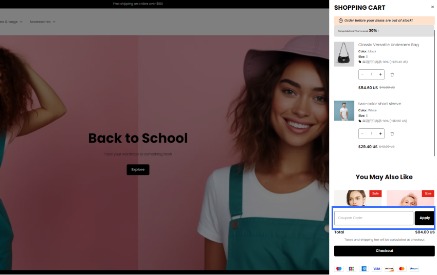437x275 pixels.
Task: Apply the coupon code
Action: point(425,218)
